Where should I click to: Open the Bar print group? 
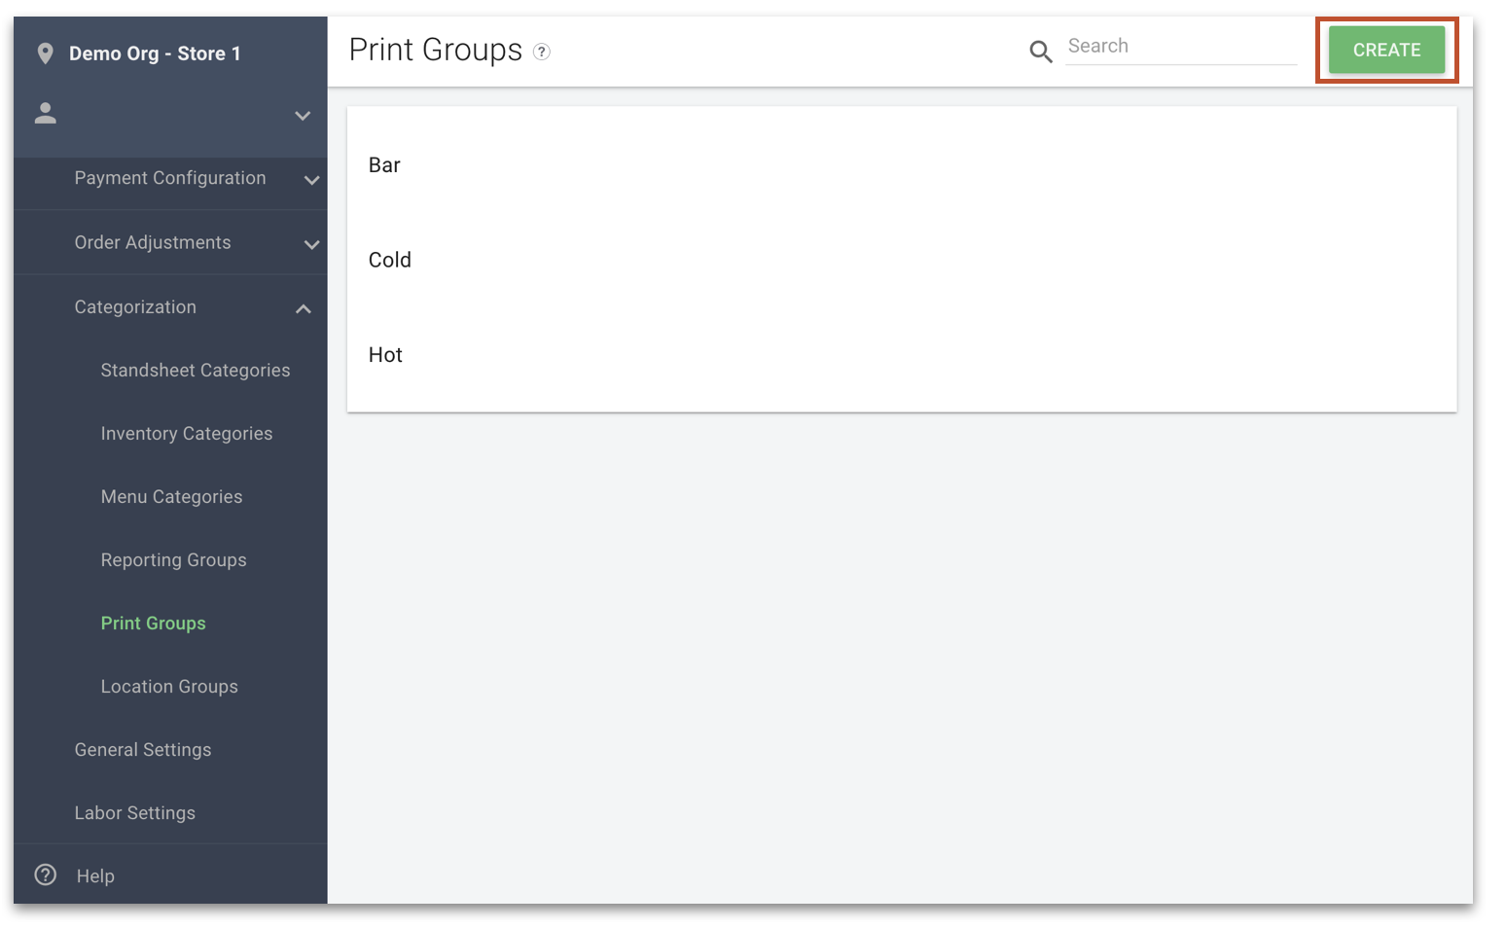[x=902, y=165]
